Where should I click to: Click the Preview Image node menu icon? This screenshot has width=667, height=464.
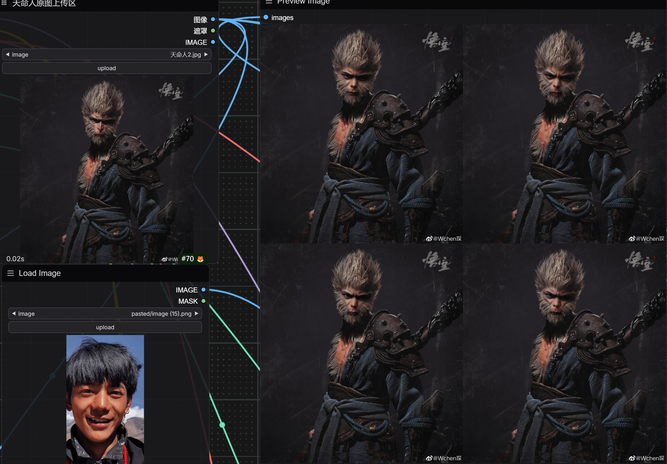[x=269, y=2]
